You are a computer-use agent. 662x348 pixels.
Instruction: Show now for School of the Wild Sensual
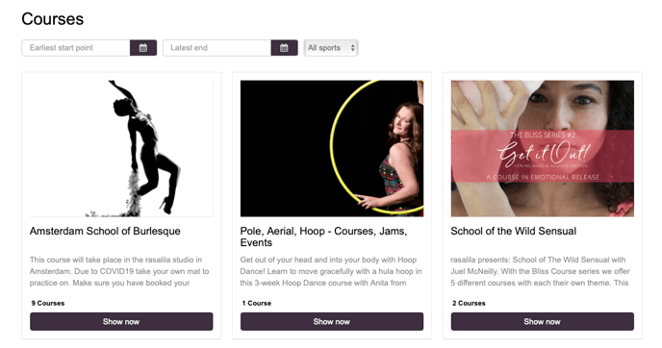[x=542, y=321]
